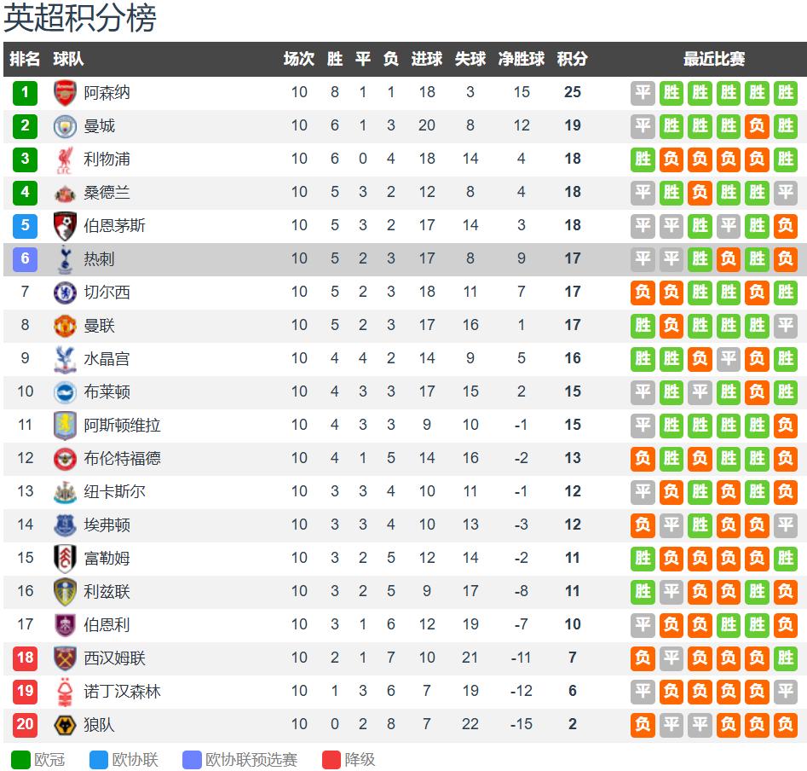Open team link 布莱顿
The height and width of the screenshot is (771, 807).
click(107, 392)
